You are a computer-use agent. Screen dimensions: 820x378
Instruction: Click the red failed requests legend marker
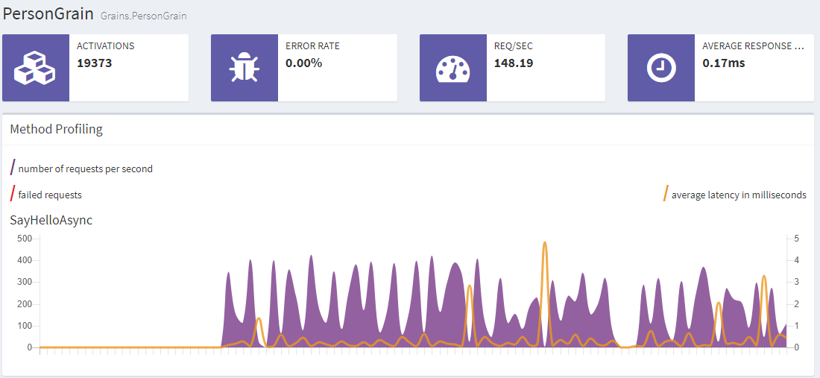coord(13,194)
